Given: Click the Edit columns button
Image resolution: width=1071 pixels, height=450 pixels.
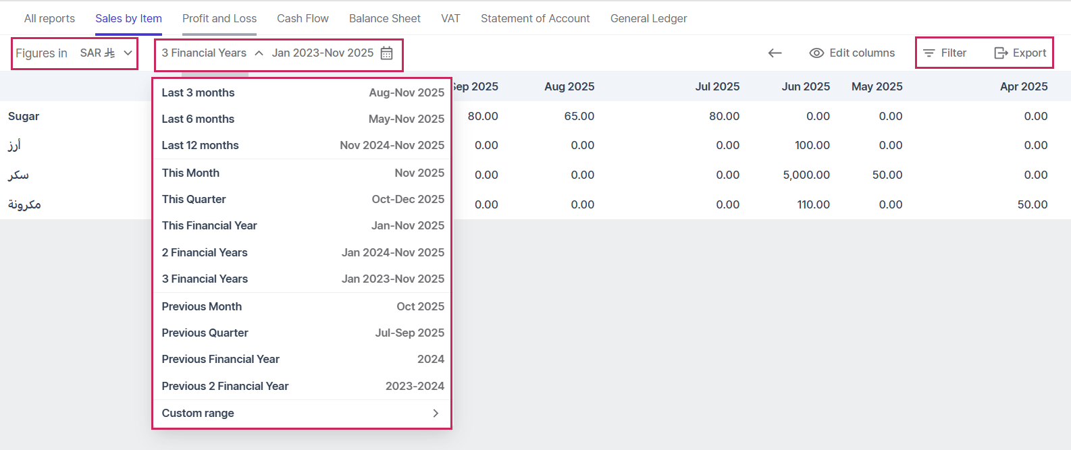Looking at the screenshot, I should (x=862, y=53).
